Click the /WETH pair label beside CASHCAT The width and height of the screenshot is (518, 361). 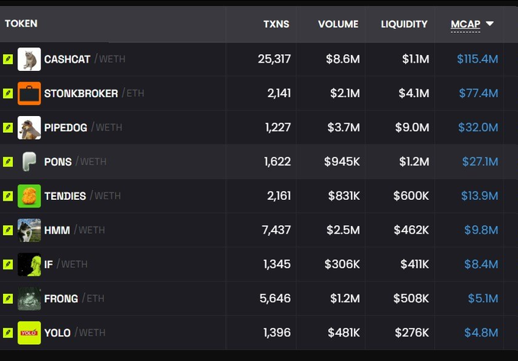click(x=110, y=60)
